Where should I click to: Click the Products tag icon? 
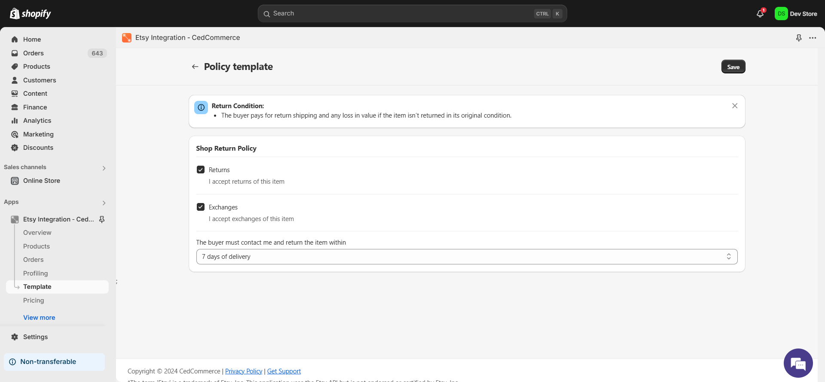[x=15, y=67]
